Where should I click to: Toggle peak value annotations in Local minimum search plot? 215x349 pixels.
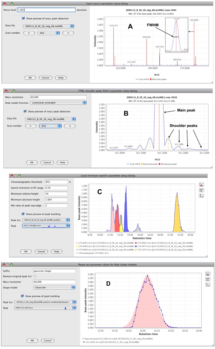pyautogui.click(x=201, y=190)
